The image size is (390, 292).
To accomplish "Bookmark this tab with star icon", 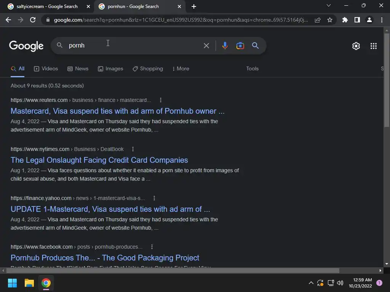I will tap(330, 20).
